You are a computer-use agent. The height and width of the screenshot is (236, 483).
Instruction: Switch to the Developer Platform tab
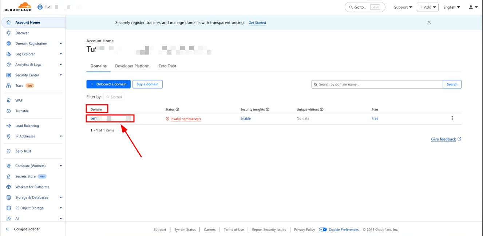pos(132,66)
